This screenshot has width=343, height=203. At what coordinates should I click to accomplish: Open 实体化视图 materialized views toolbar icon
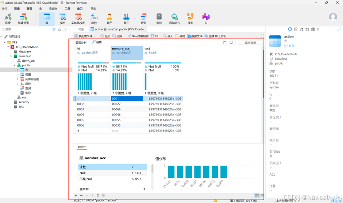coord(78,19)
